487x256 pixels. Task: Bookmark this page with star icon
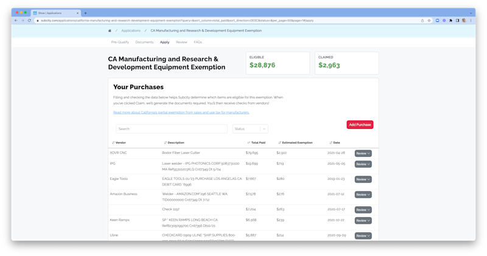[x=429, y=21]
